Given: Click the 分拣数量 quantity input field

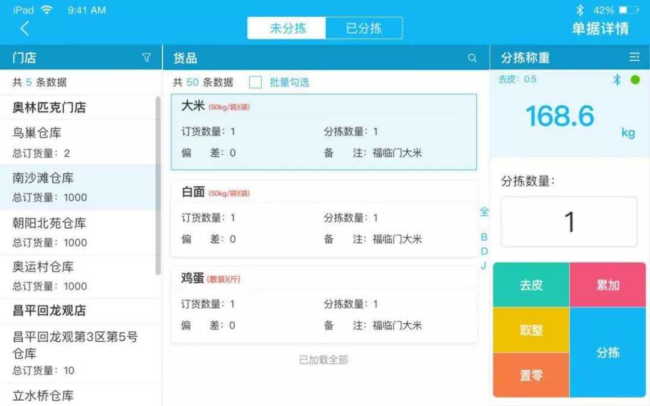Looking at the screenshot, I should [568, 221].
